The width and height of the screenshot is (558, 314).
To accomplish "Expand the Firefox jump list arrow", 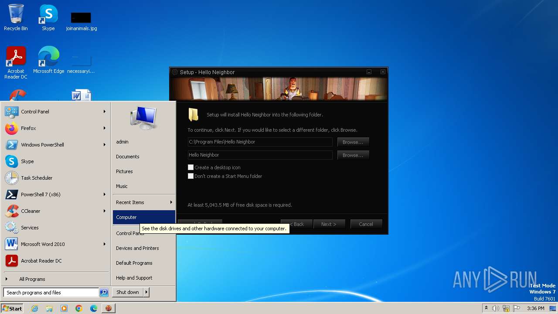I will [x=105, y=128].
